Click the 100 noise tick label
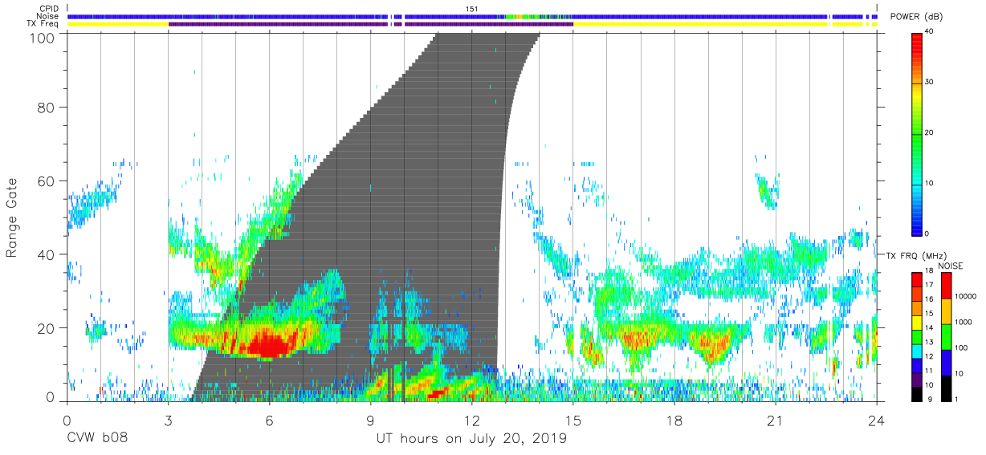The width and height of the screenshot is (986, 455). point(960,349)
